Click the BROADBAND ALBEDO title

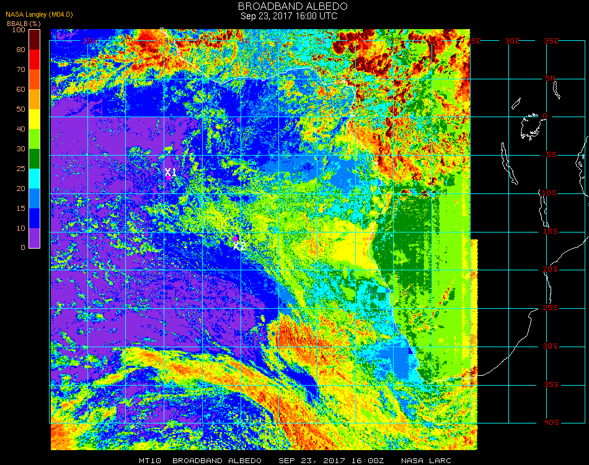click(293, 6)
